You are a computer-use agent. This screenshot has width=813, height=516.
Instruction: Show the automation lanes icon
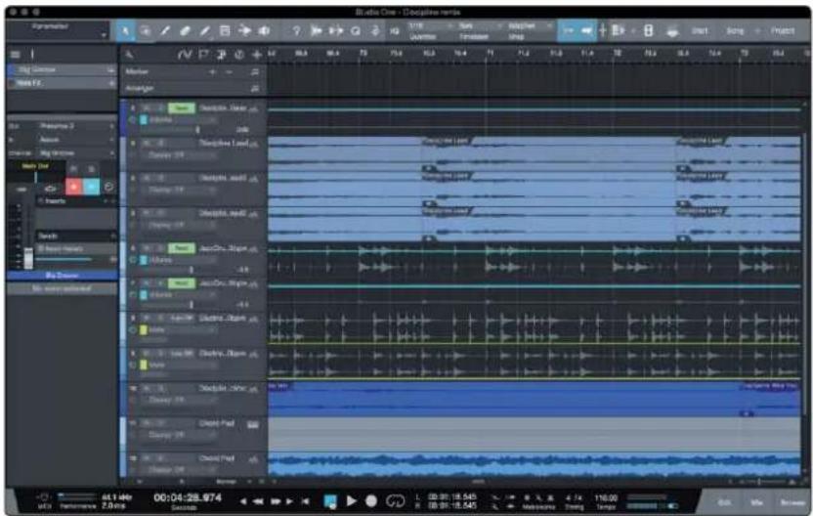(185, 54)
